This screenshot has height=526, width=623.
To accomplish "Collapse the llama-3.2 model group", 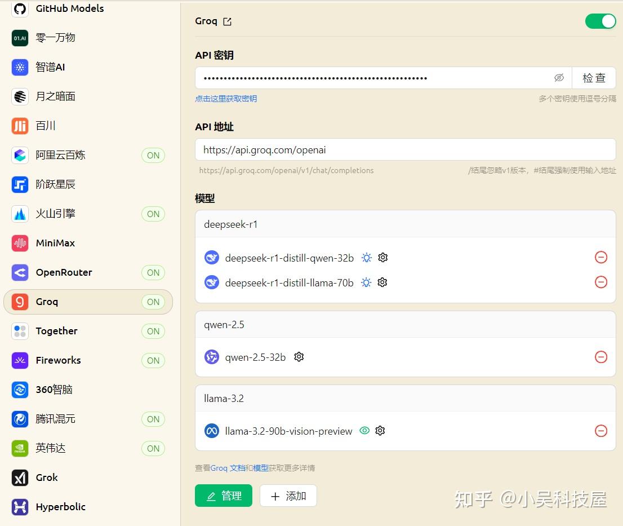I will (405, 398).
